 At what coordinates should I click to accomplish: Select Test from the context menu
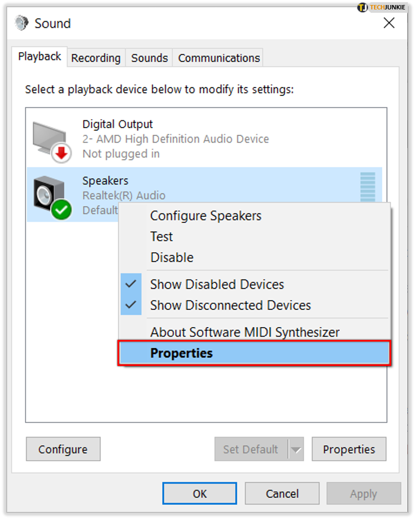[x=161, y=236]
